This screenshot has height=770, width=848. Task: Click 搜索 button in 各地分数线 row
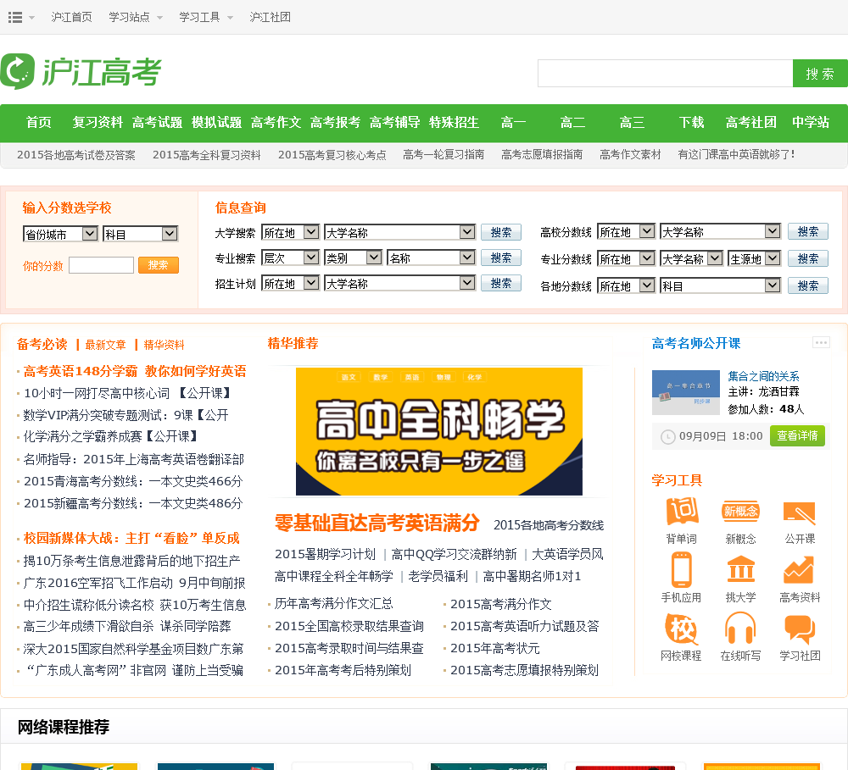(808, 285)
